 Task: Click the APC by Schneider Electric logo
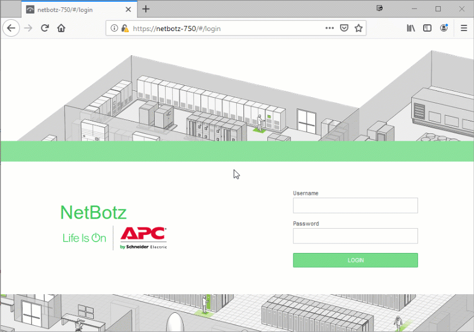[143, 238]
